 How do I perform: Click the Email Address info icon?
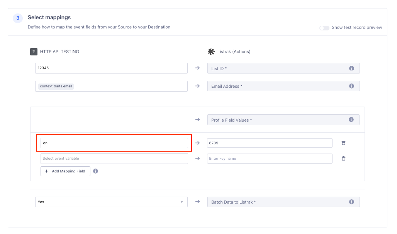coord(351,86)
